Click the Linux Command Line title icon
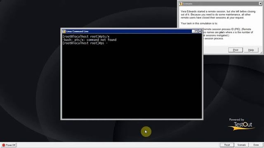The height and width of the screenshot is (148, 264). pos(64,31)
